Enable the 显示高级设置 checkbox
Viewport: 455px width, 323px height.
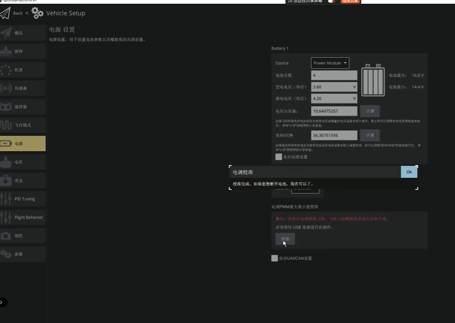pyautogui.click(x=279, y=157)
